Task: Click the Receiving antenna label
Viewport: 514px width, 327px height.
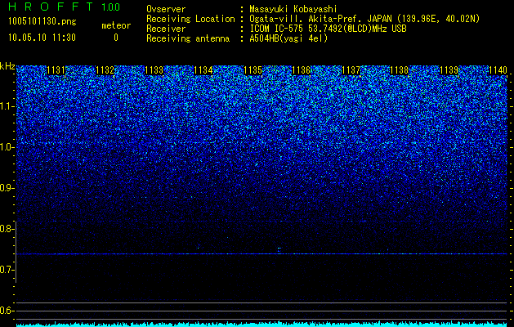Action: pyautogui.click(x=188, y=38)
